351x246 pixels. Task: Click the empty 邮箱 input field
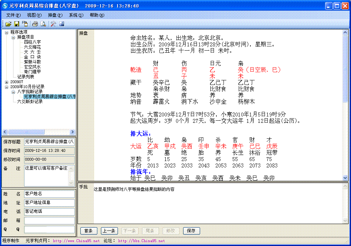pos(50,221)
